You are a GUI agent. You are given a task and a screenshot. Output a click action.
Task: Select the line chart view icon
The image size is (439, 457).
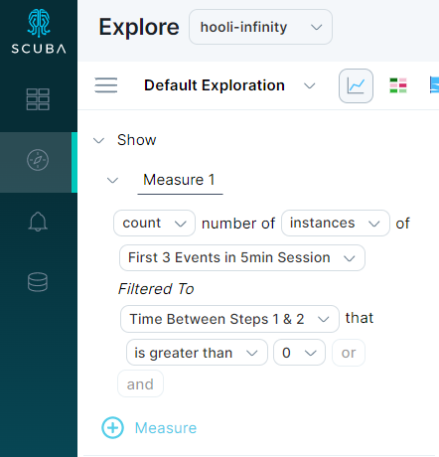pos(356,85)
